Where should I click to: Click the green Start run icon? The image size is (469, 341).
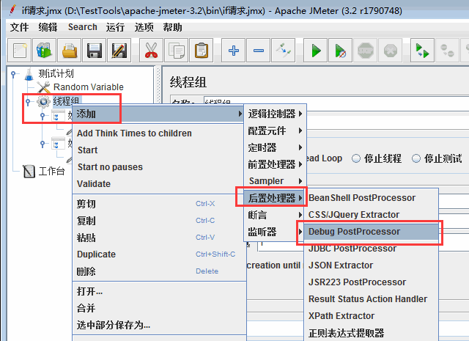(316, 51)
